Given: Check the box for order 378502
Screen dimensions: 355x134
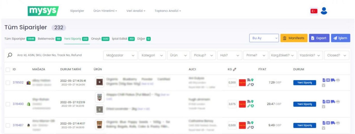Looking at the screenshot, I should pyautogui.click(x=8, y=83).
